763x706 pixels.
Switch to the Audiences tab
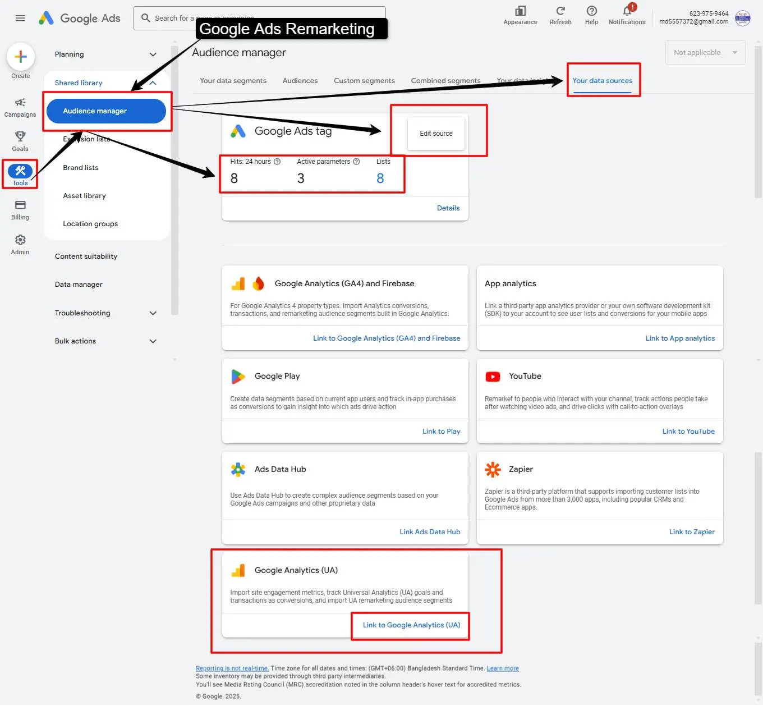click(300, 81)
